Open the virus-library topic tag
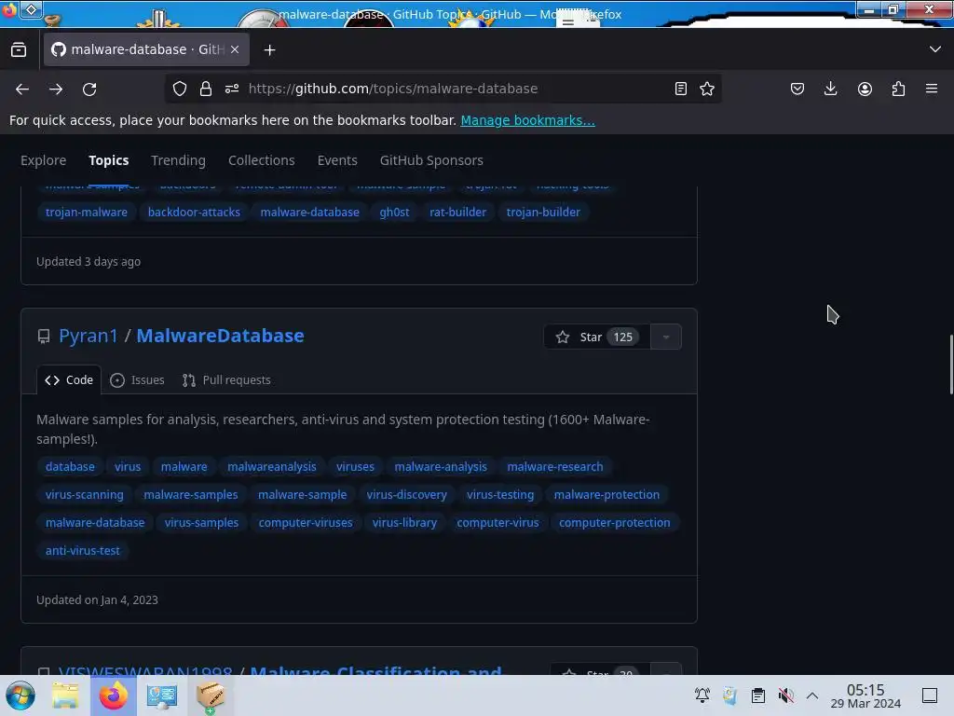 404,522
